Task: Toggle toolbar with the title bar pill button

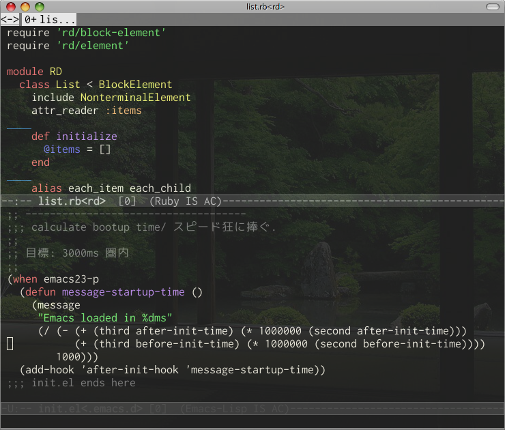Action: (x=491, y=6)
